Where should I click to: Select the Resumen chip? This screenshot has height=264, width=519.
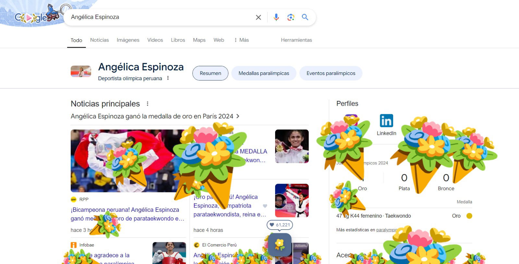pos(210,73)
